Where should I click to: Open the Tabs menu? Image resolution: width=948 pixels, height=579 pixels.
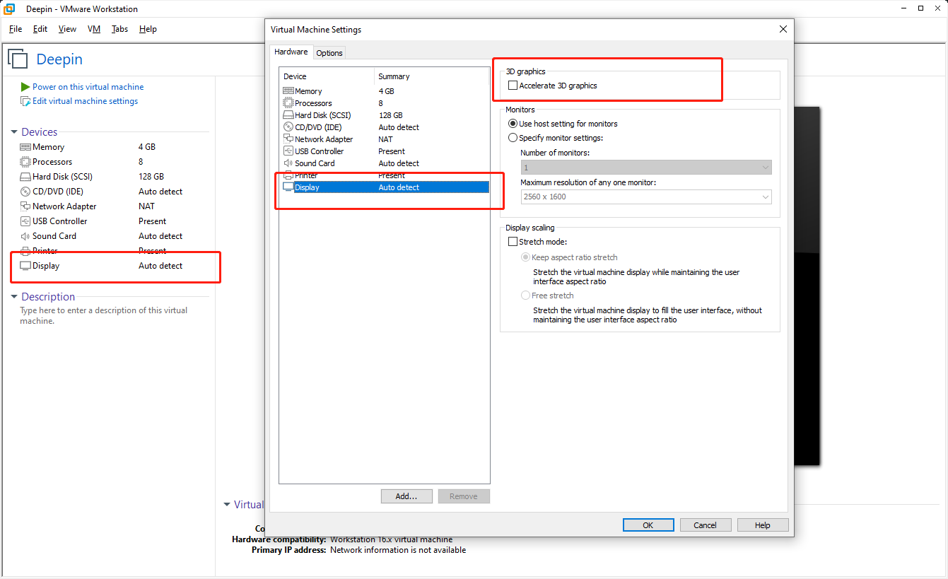[x=119, y=29]
